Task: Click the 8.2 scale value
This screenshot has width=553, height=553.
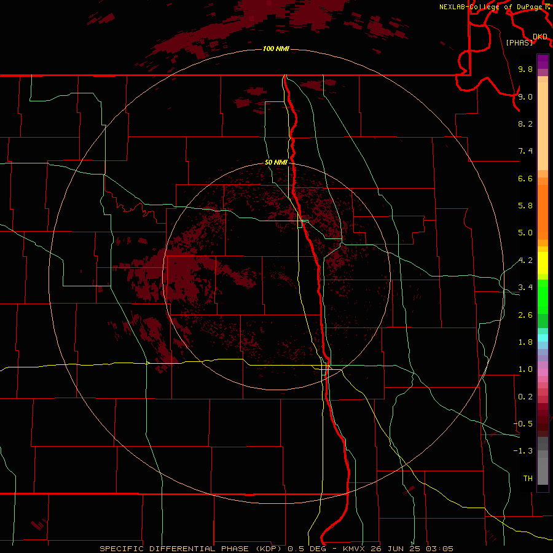Action: tap(525, 124)
